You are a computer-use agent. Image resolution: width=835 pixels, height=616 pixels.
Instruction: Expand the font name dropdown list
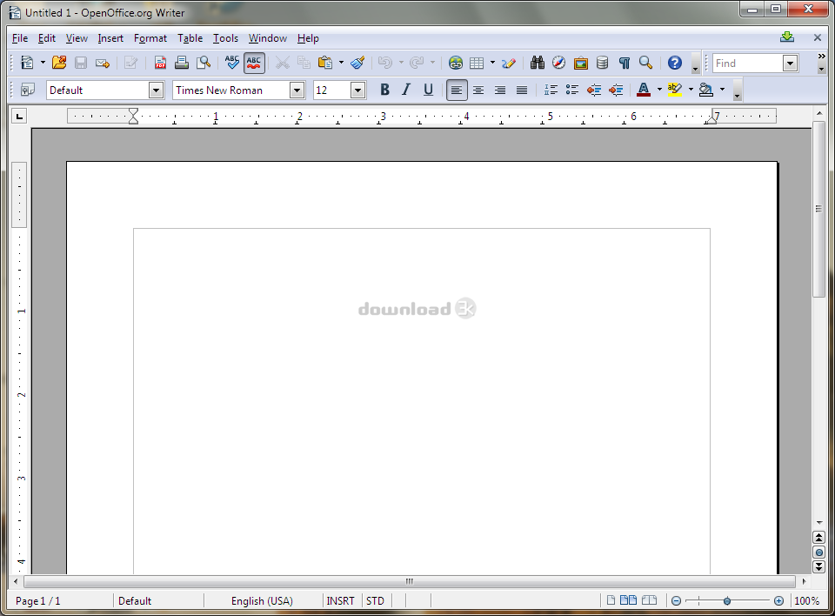[297, 90]
